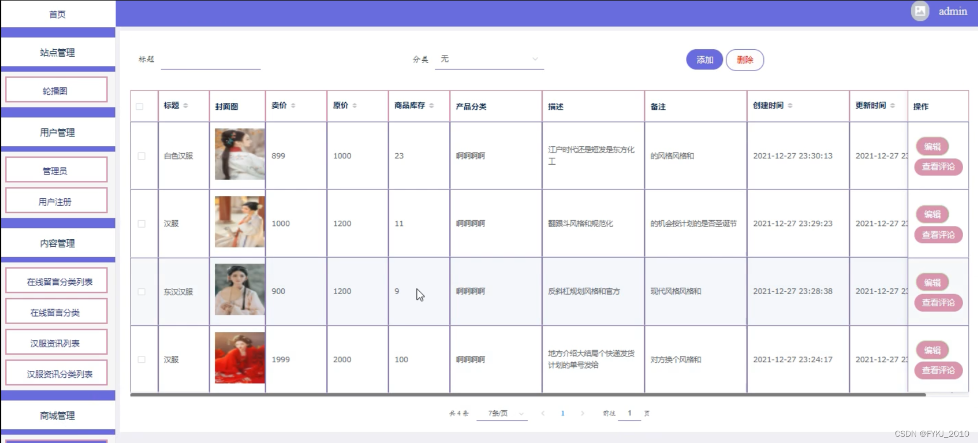Click stock cell 100
The width and height of the screenshot is (978, 443).
point(401,359)
